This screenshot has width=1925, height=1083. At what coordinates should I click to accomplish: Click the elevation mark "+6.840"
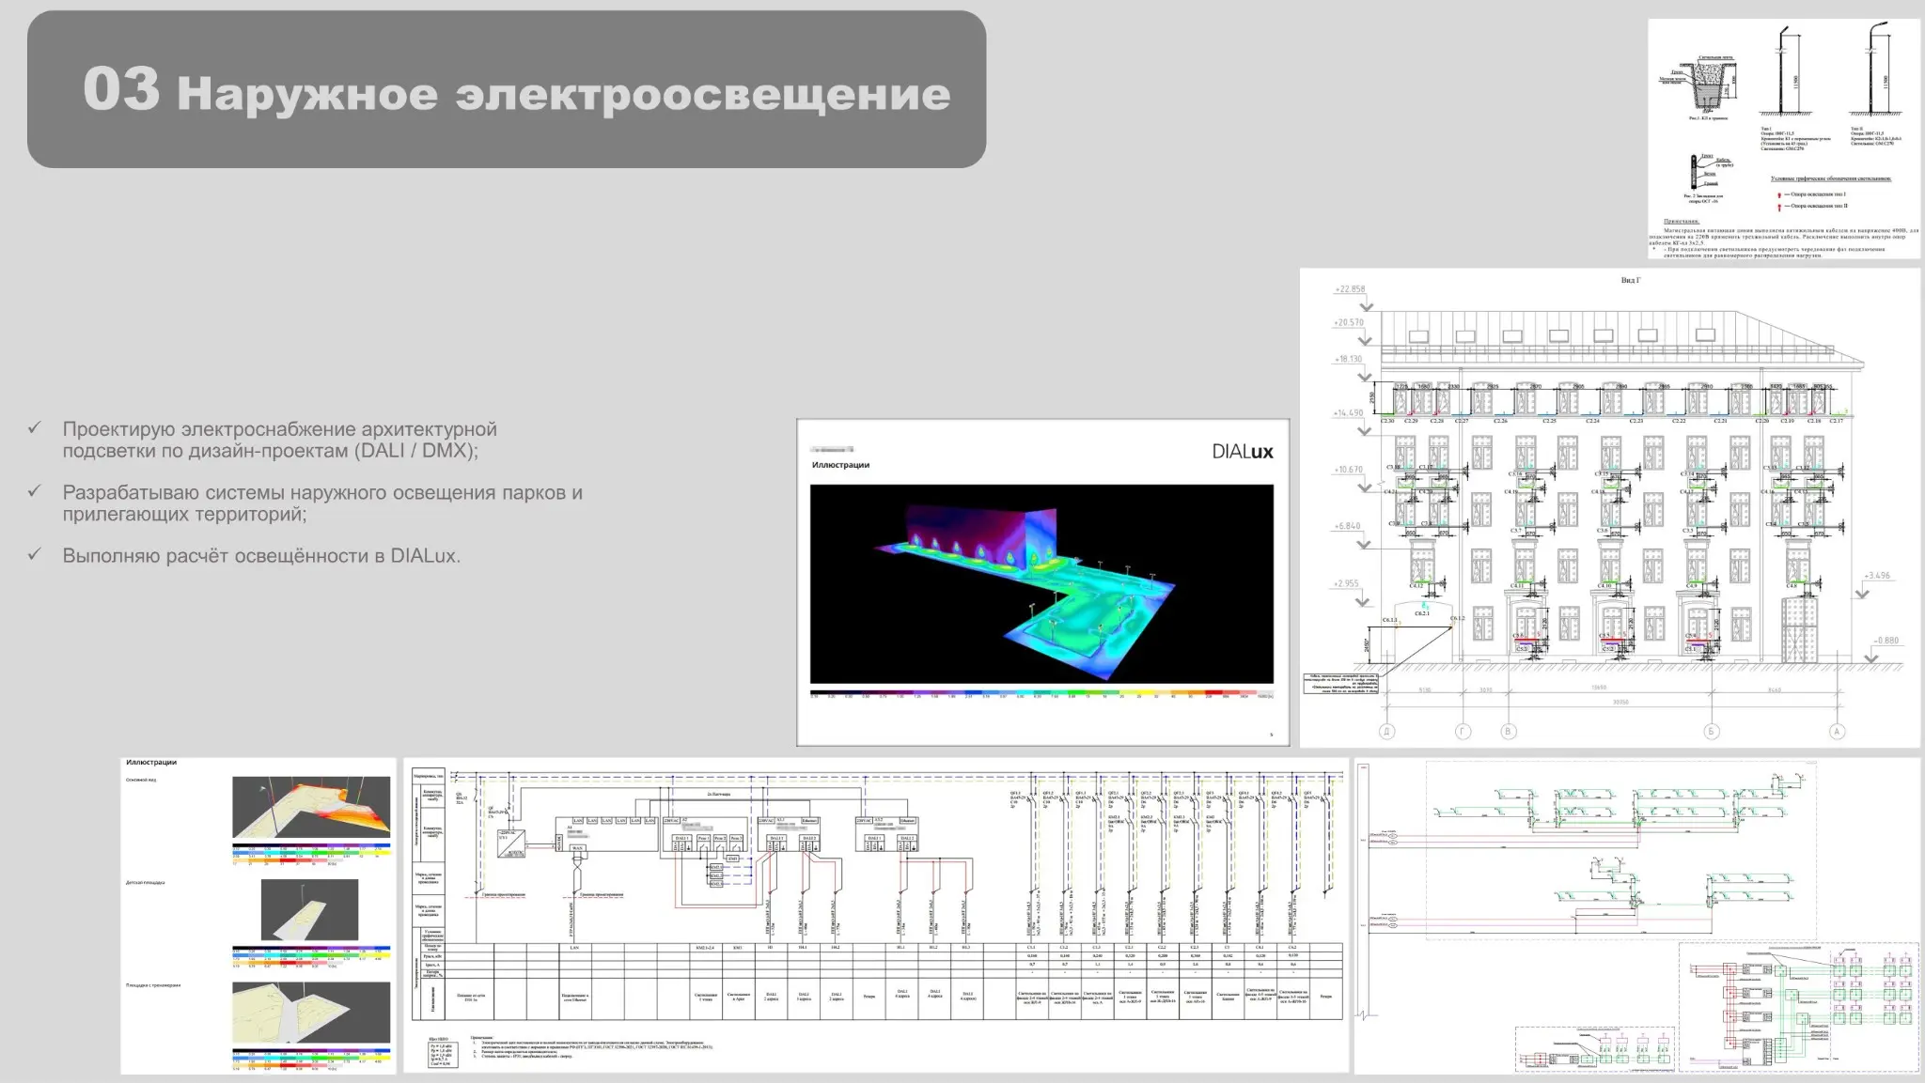click(x=1349, y=526)
